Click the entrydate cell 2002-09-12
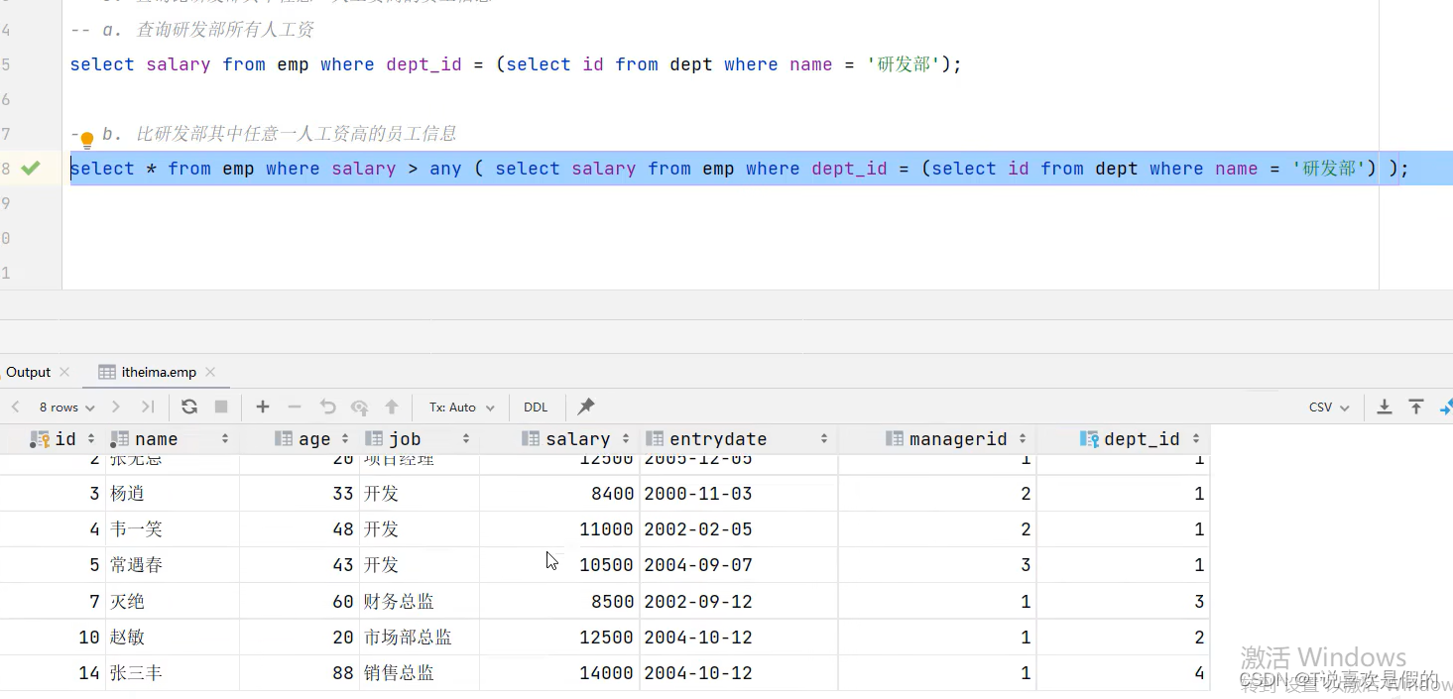 (x=739, y=601)
